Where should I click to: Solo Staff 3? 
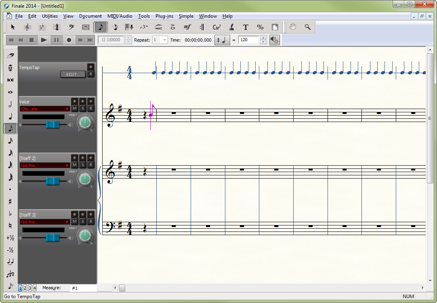click(x=82, y=221)
